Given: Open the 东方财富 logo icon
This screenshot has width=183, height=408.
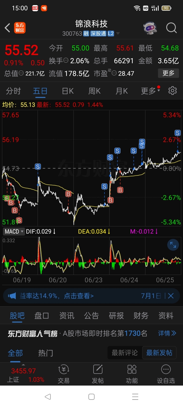Looking at the screenshot, I should [20, 28].
